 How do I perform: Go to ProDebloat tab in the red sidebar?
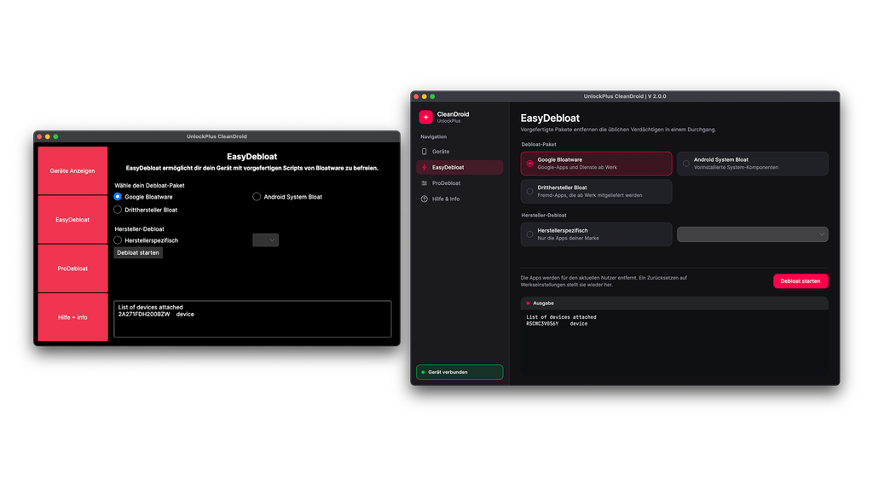[72, 269]
